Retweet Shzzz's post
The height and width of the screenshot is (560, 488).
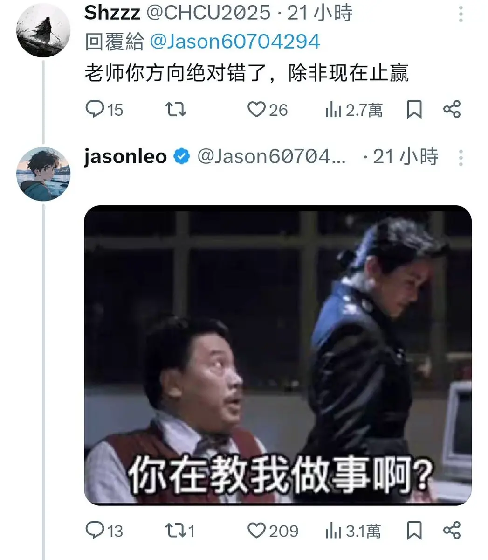176,110
